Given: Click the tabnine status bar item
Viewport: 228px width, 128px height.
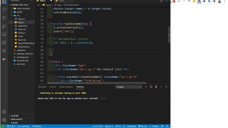Looking at the screenshot, I should point(37,126).
